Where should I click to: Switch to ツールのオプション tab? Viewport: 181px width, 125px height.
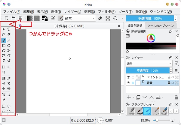click(x=161, y=25)
